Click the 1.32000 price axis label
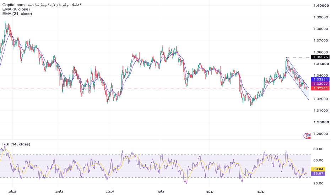Screen dimensions: 331x195 pos(321,99)
